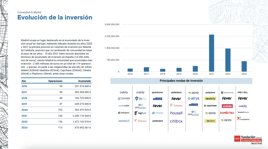Click the 3.000.000.000 axis label
This screenshot has width=268, height=149.
point(112,24)
